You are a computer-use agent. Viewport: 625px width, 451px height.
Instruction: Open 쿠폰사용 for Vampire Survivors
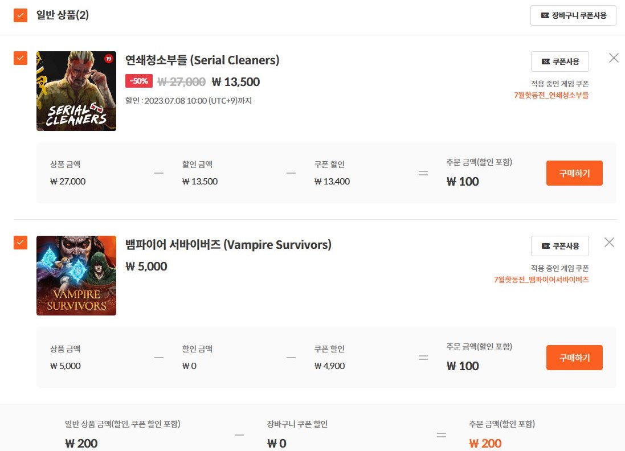click(560, 246)
